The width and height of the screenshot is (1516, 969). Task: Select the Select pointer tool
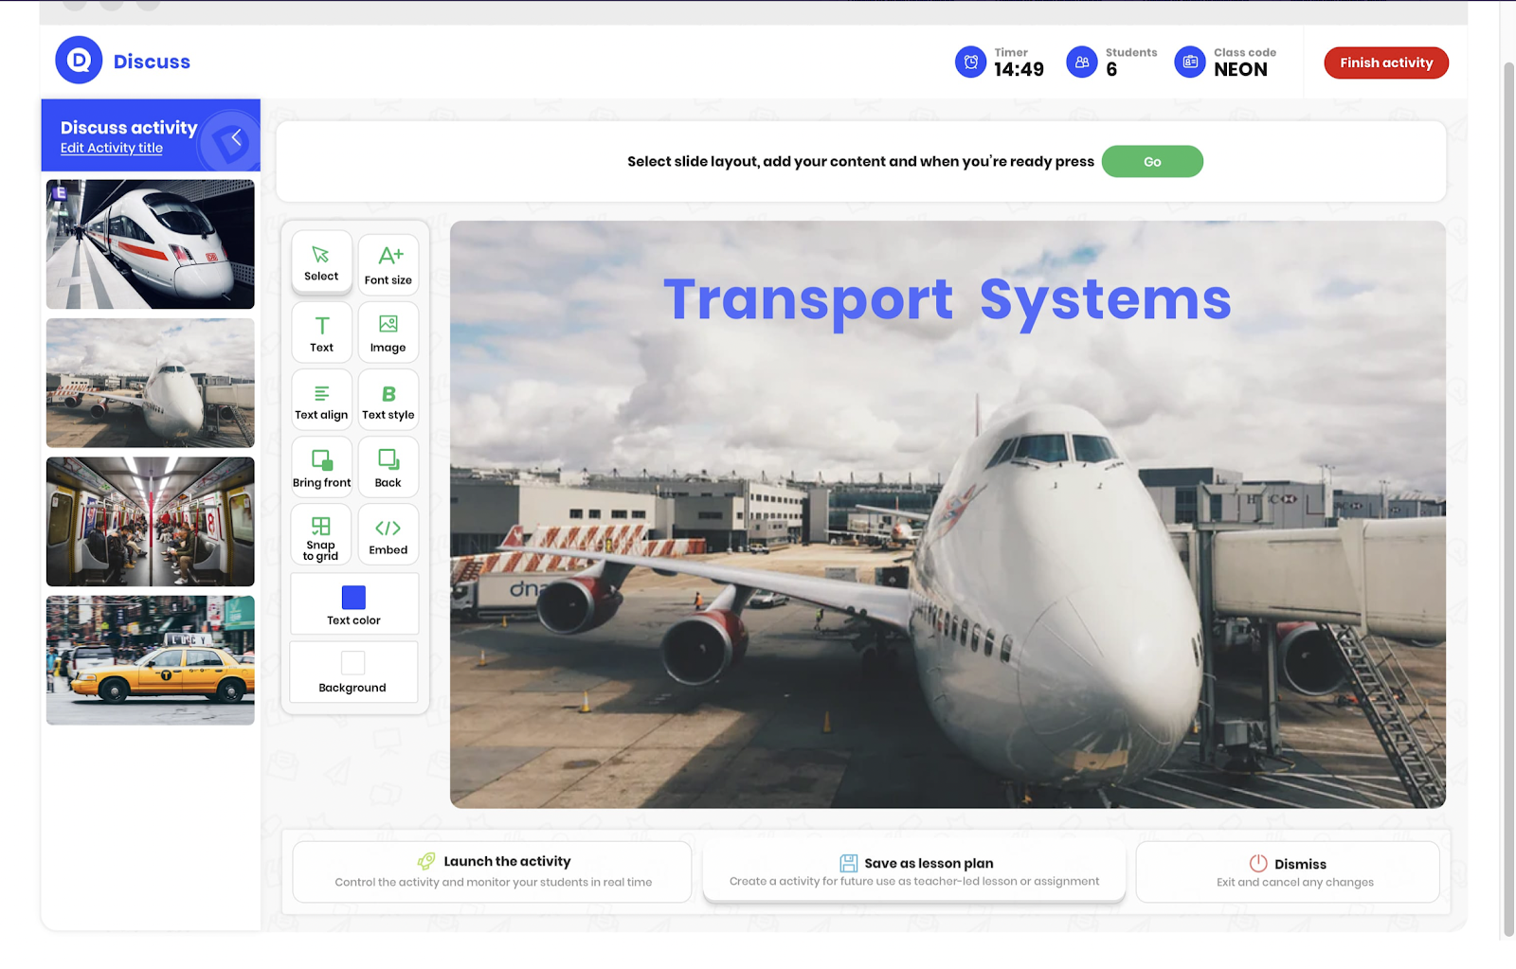321,263
